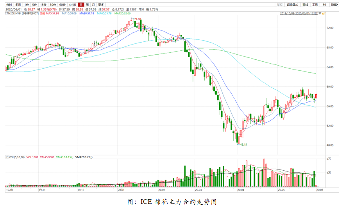
Task: Click the last red candlestick at 20.06
Action: (x=316, y=96)
